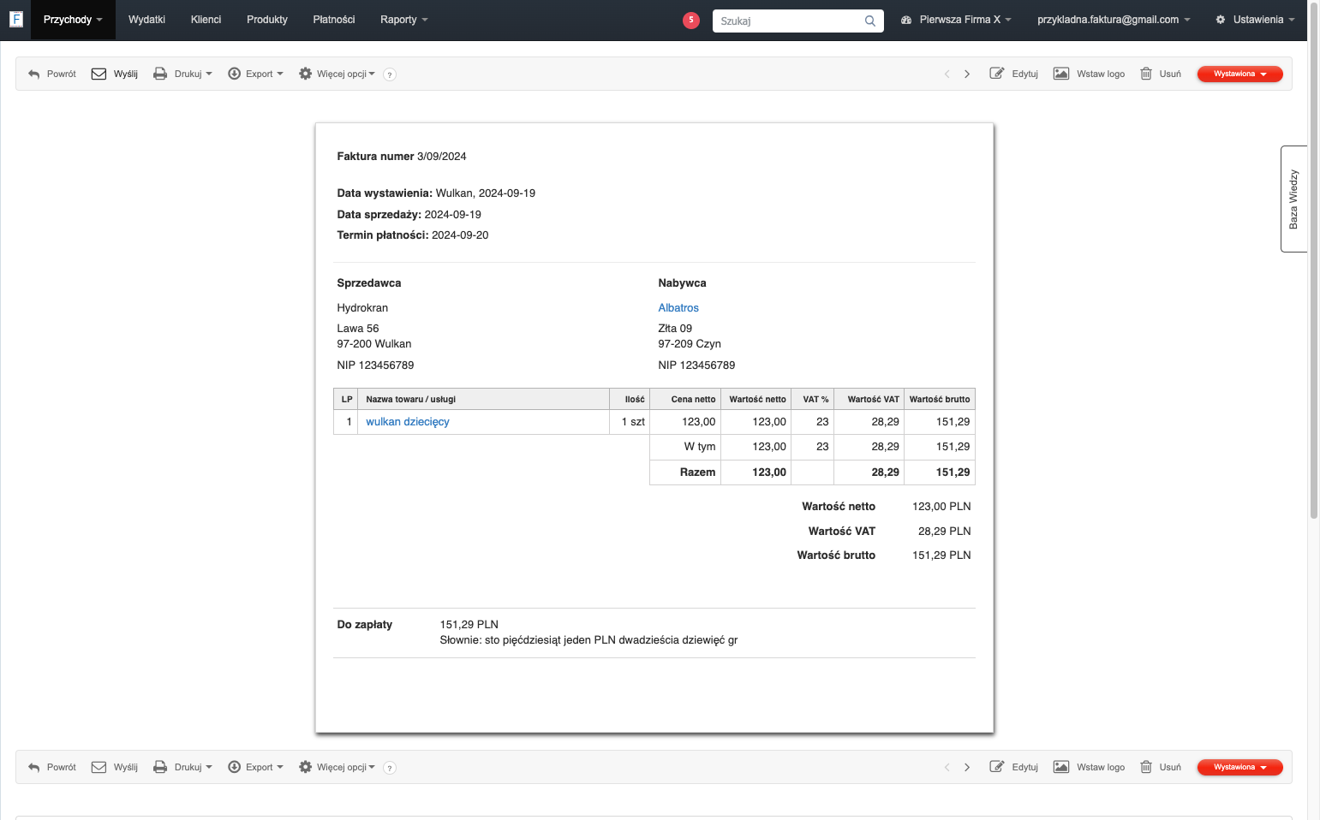Image resolution: width=1320 pixels, height=820 pixels.
Task: Open the Albatros buyer link
Action: point(678,308)
